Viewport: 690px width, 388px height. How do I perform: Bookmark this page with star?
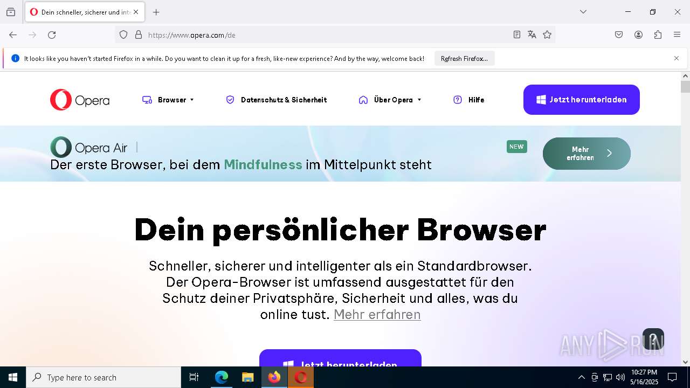(x=547, y=34)
